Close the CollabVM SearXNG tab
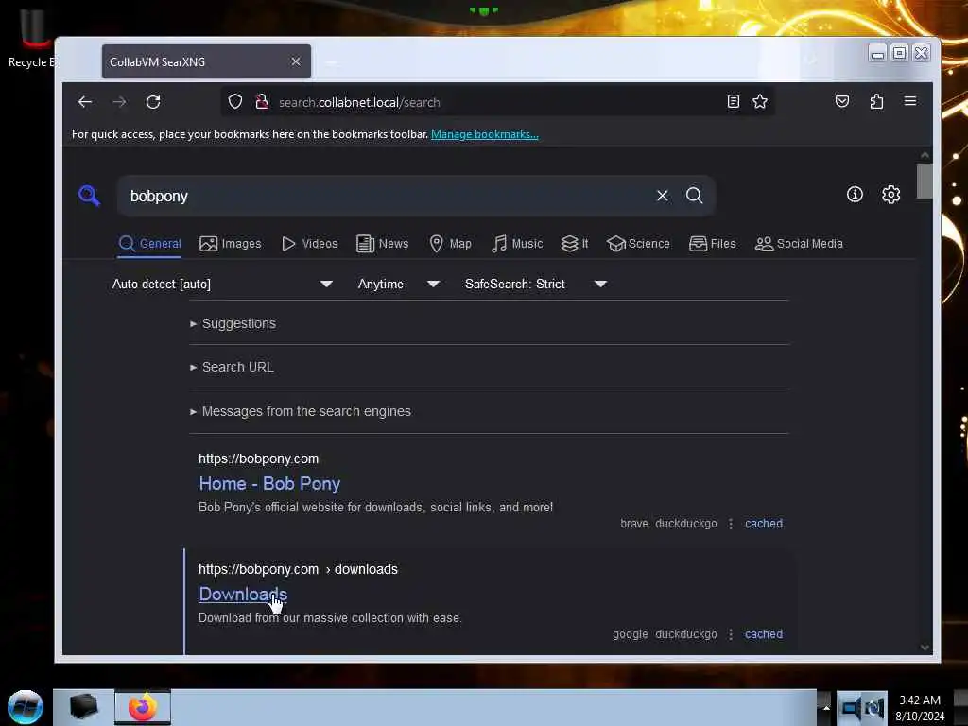968x726 pixels. point(296,61)
